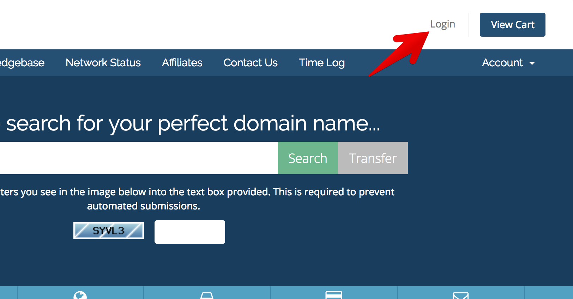Click the green Search button

[x=308, y=158]
